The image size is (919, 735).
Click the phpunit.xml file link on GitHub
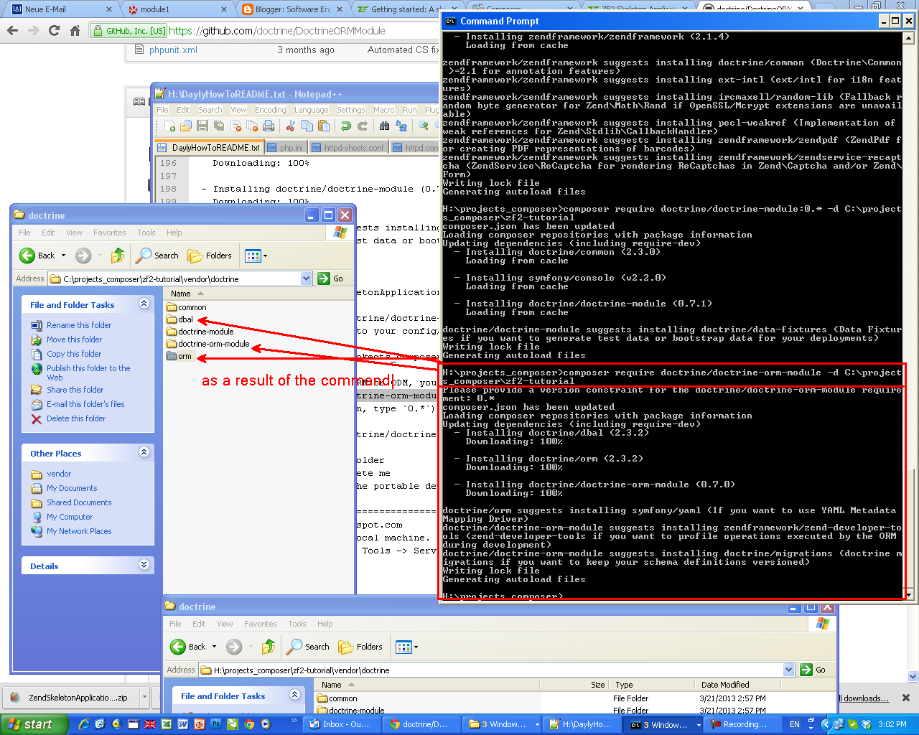(x=173, y=50)
